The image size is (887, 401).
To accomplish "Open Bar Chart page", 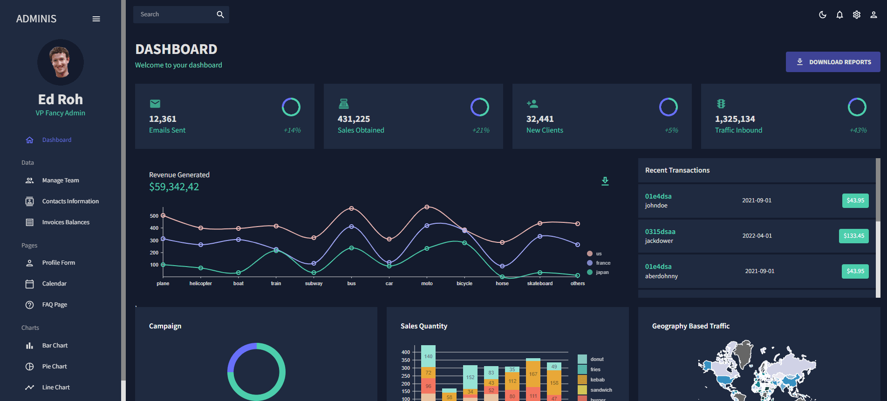I will (x=55, y=346).
